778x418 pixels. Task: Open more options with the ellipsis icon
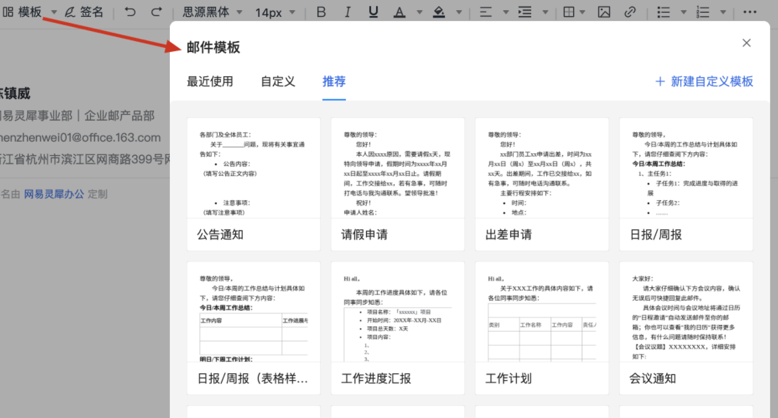click(750, 11)
